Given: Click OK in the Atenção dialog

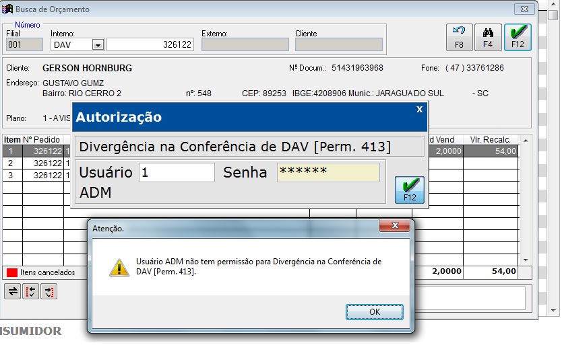Looking at the screenshot, I should click(x=374, y=312).
